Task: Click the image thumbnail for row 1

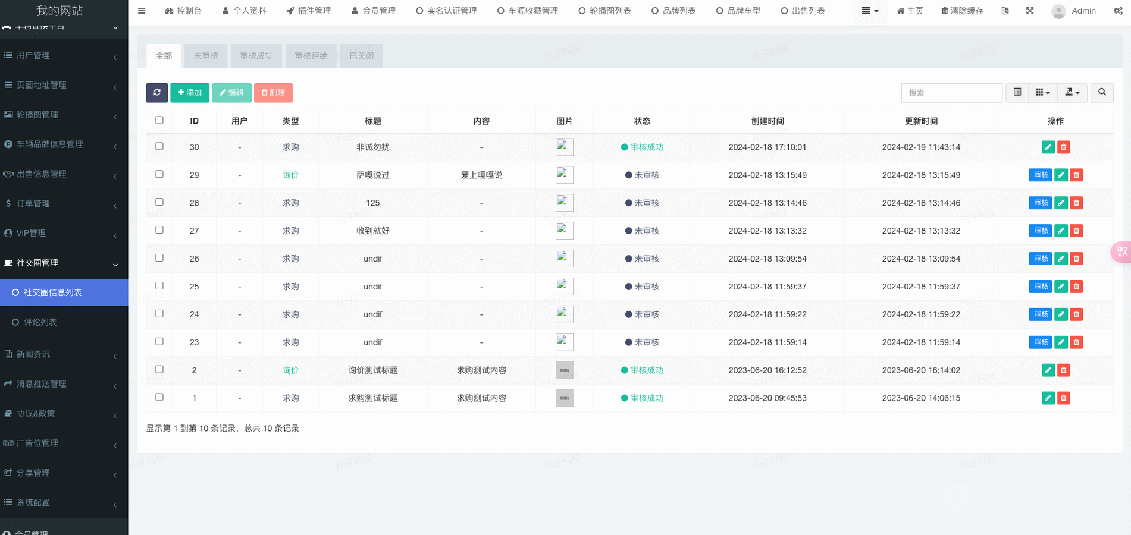Action: [564, 398]
